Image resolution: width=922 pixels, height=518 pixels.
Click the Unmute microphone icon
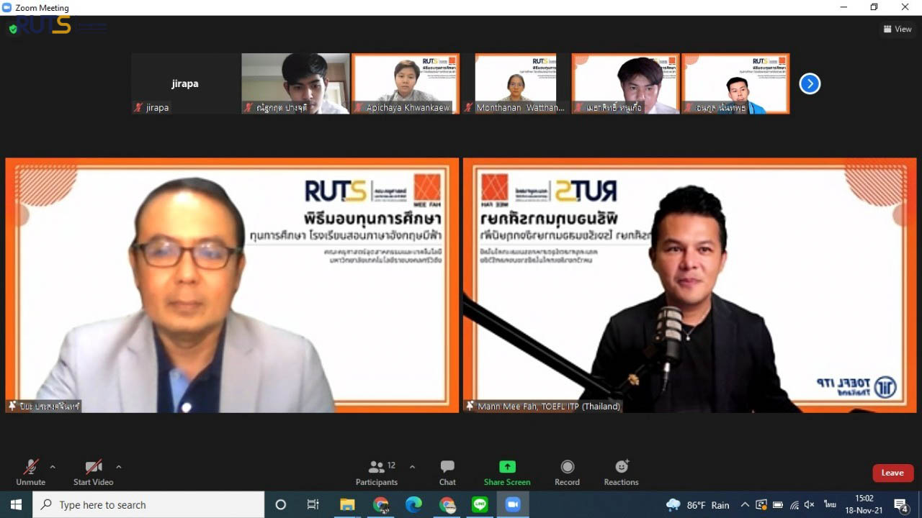coord(30,467)
